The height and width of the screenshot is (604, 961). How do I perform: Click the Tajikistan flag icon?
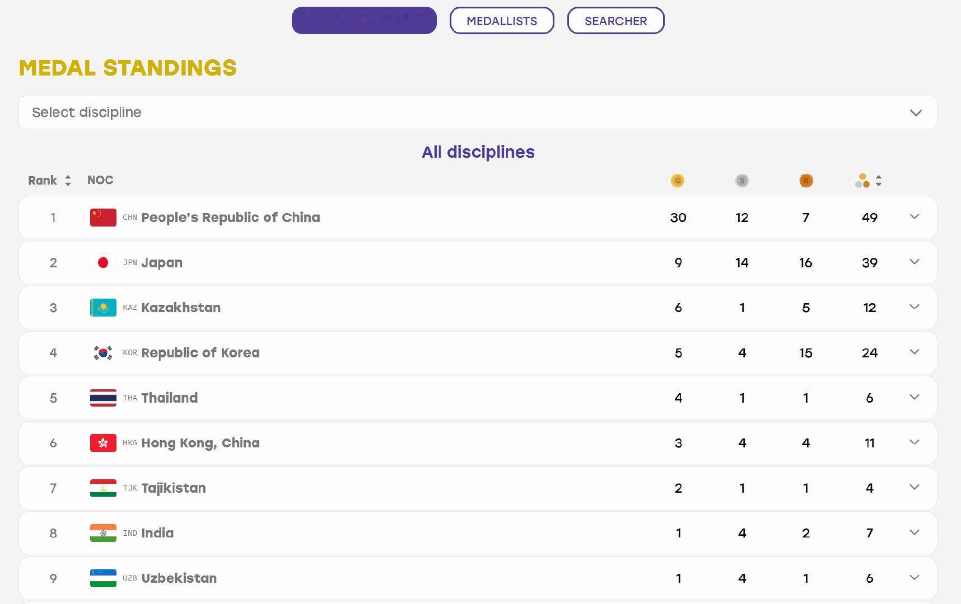[103, 488]
